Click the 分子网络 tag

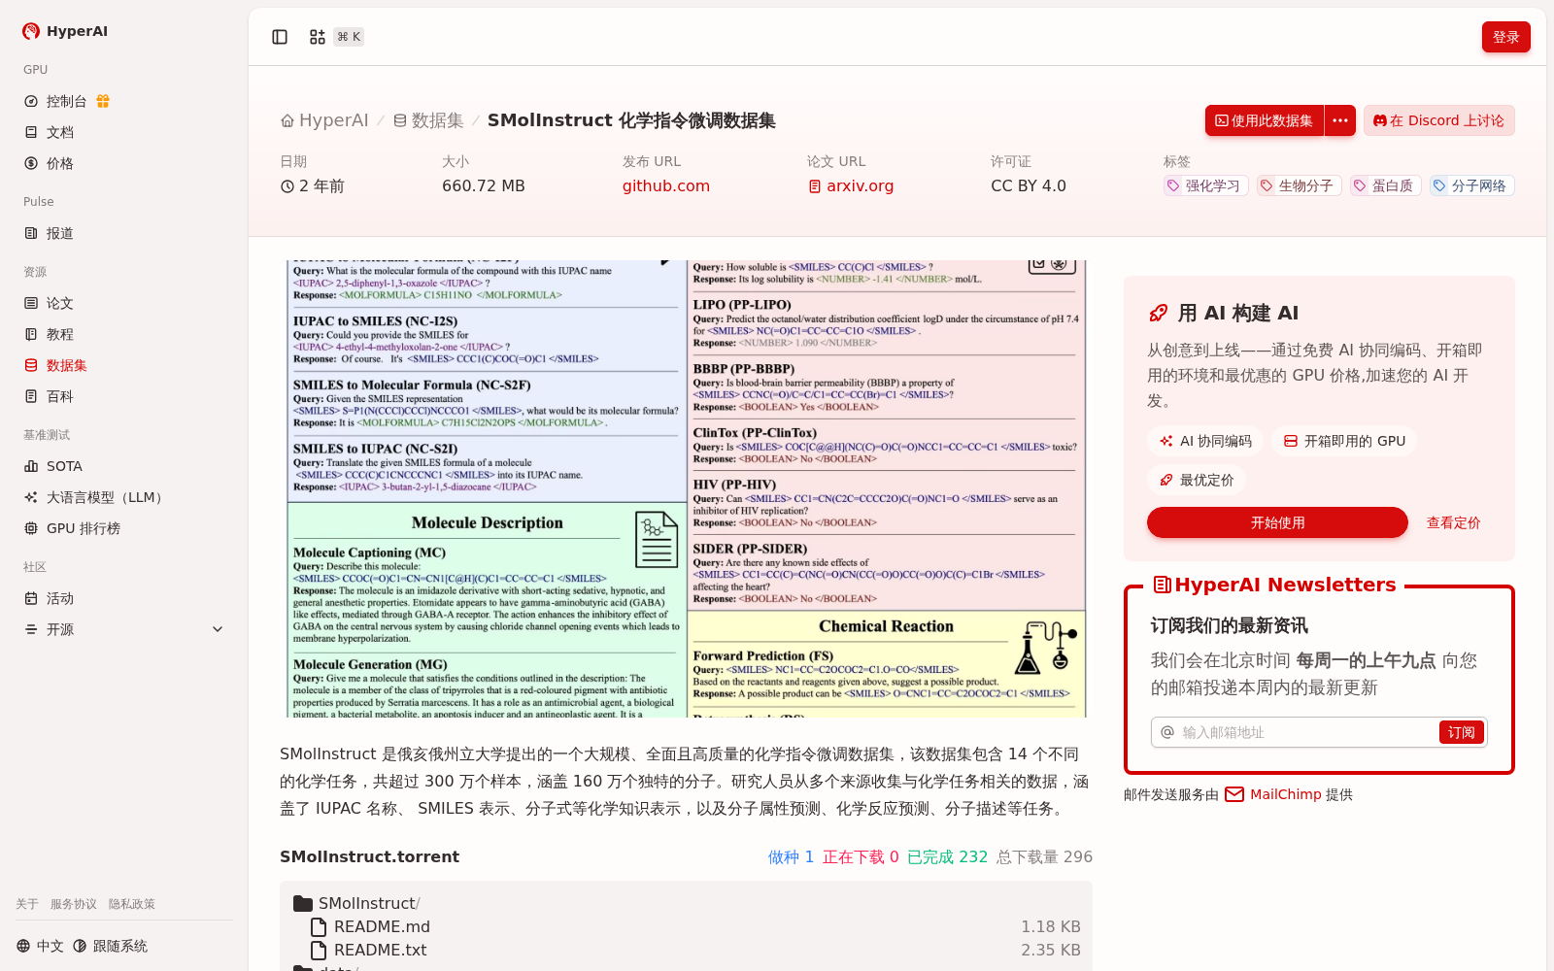(1471, 185)
